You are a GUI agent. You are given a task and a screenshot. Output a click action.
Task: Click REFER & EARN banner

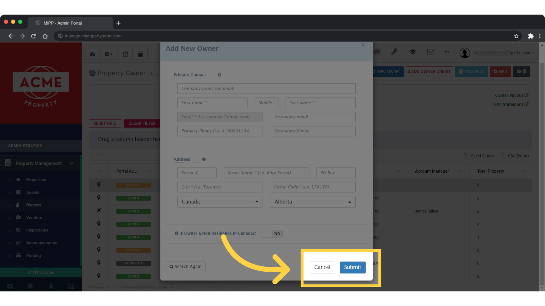click(x=41, y=273)
